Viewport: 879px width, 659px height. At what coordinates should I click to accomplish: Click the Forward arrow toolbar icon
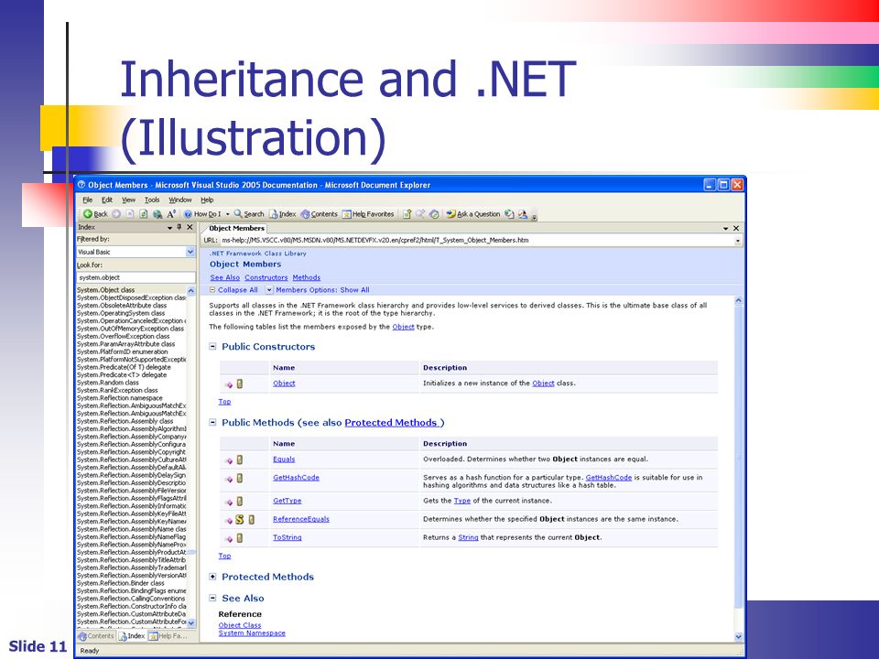[116, 214]
